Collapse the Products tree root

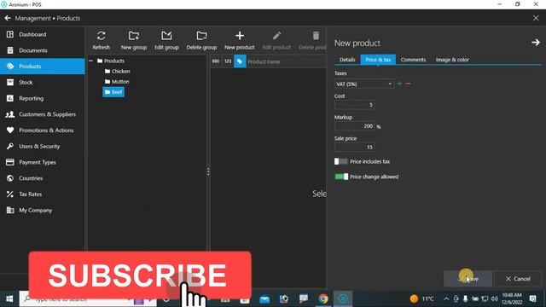tap(91, 61)
